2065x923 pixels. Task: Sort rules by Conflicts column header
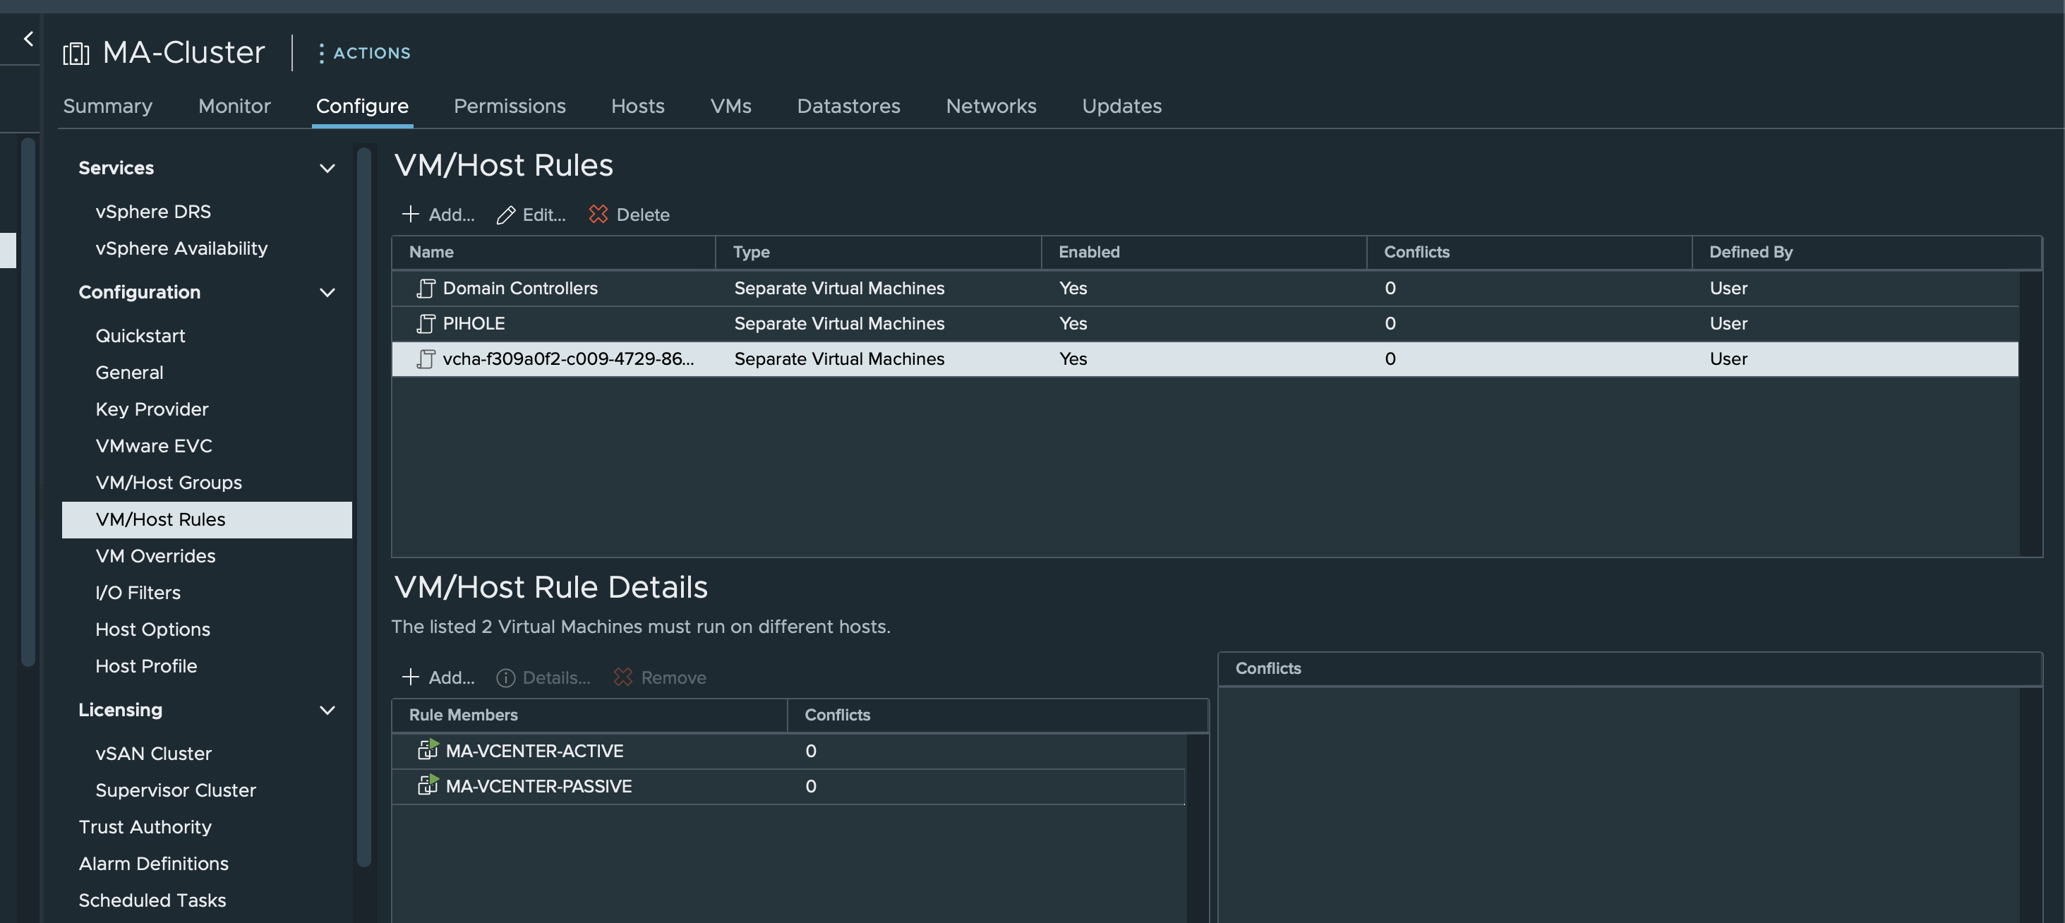coord(1529,253)
